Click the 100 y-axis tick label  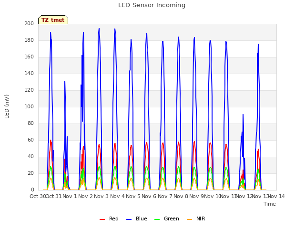pyautogui.click(x=29, y=106)
